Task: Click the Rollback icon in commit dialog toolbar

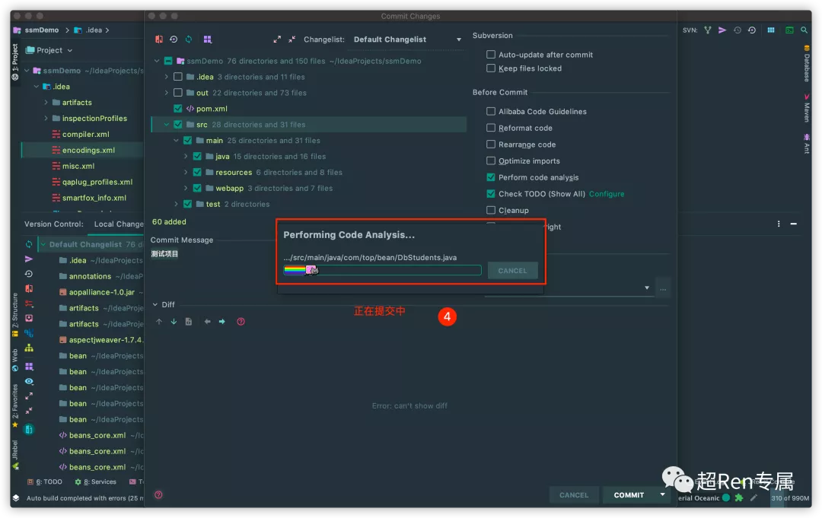Action: pos(174,40)
